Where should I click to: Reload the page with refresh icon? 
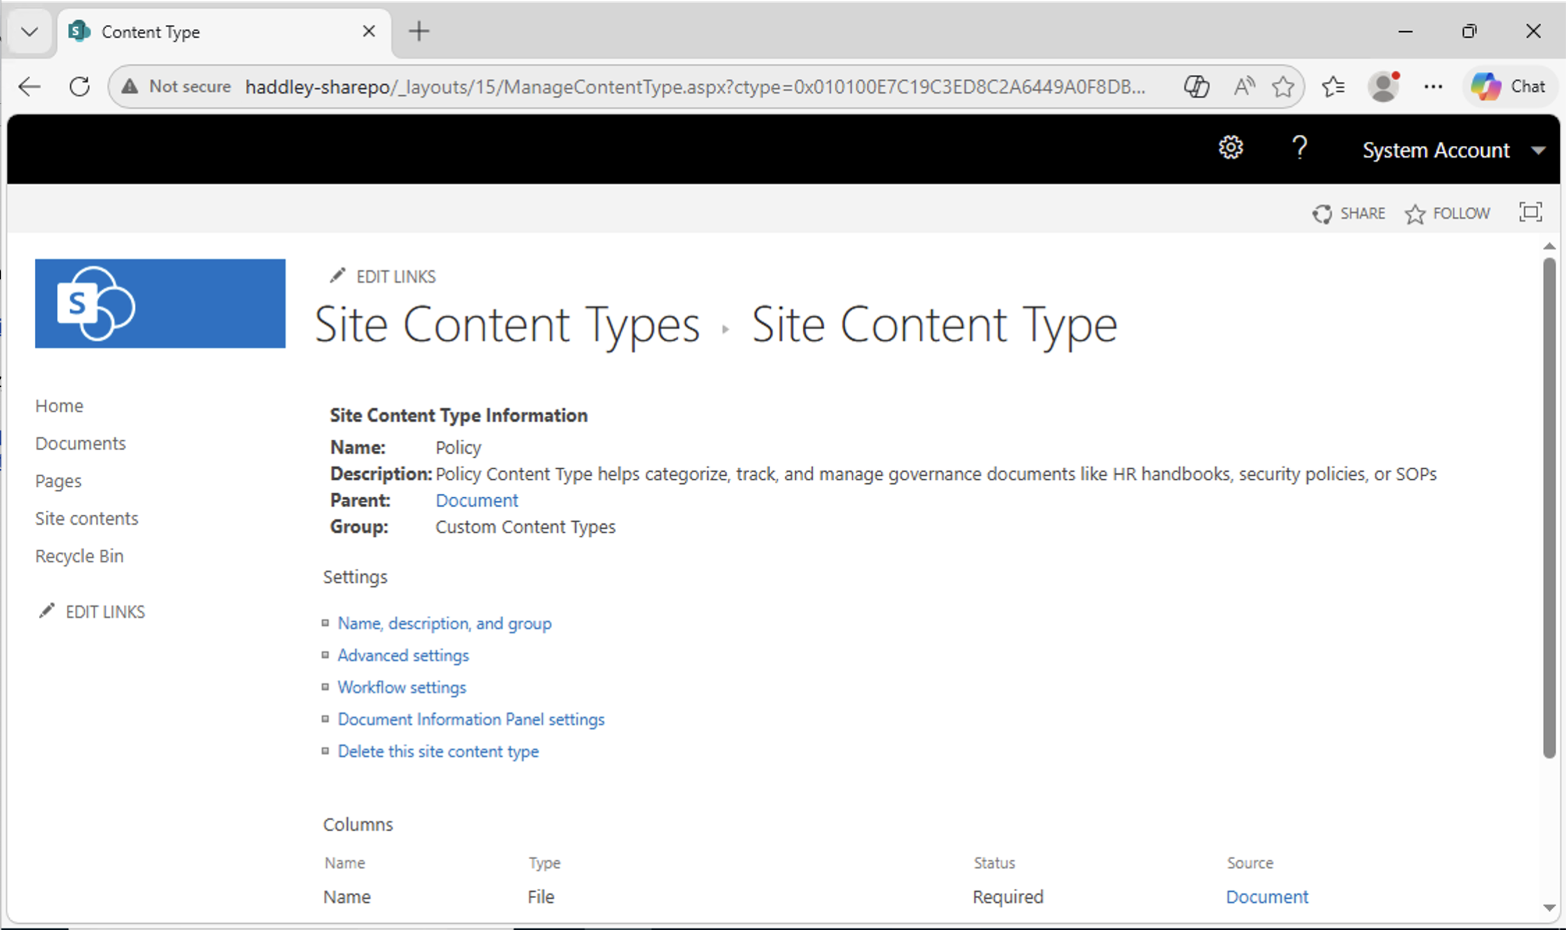[x=79, y=87]
